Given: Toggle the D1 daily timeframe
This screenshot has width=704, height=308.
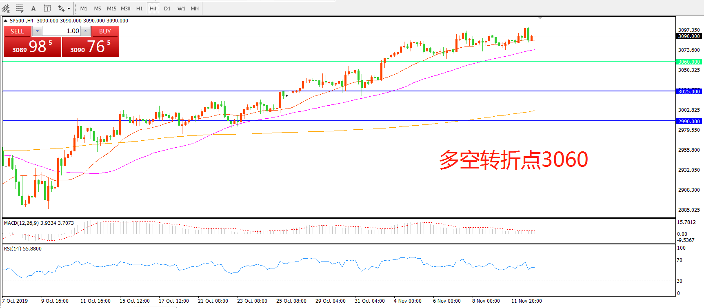Looking at the screenshot, I should tap(167, 9).
